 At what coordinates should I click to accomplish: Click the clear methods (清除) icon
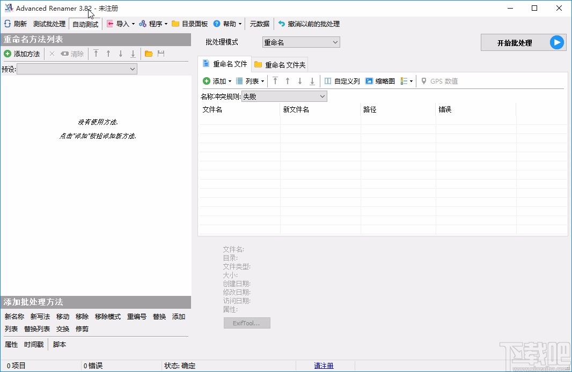click(x=72, y=54)
